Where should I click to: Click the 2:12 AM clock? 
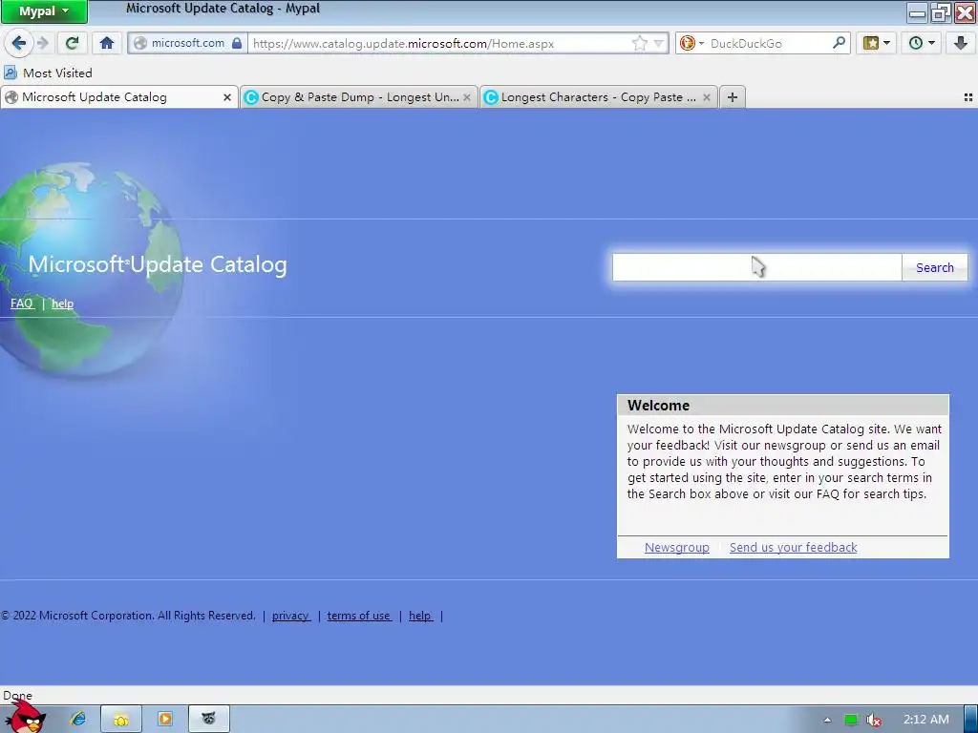tap(926, 720)
